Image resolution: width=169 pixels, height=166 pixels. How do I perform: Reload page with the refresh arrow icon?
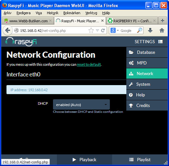tap(103, 31)
